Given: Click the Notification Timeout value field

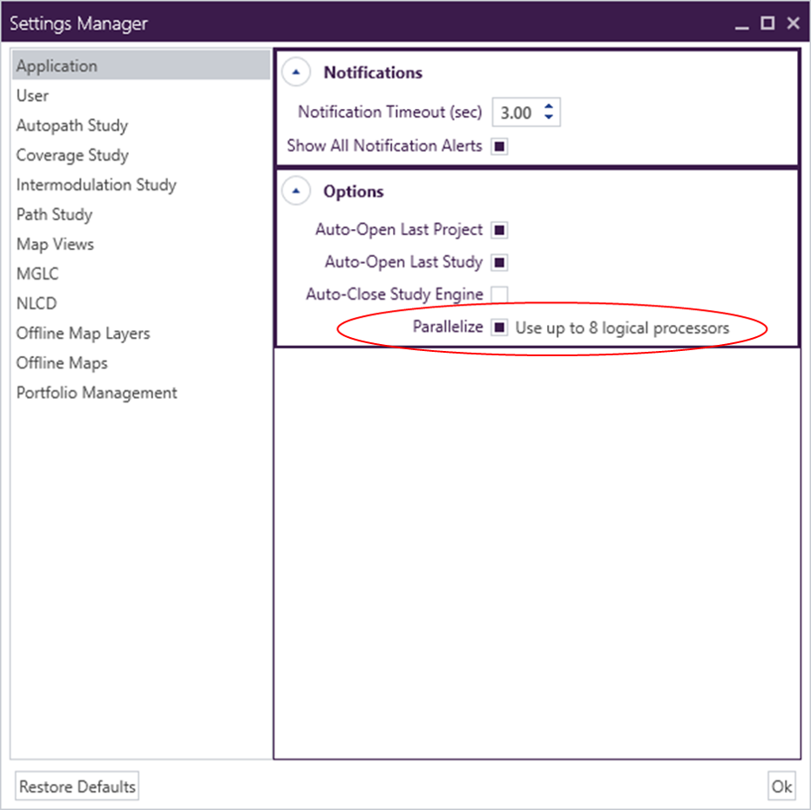Looking at the screenshot, I should pos(516,113).
